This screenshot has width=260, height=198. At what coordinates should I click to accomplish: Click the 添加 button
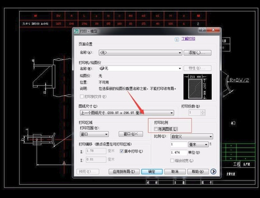coord(198,53)
